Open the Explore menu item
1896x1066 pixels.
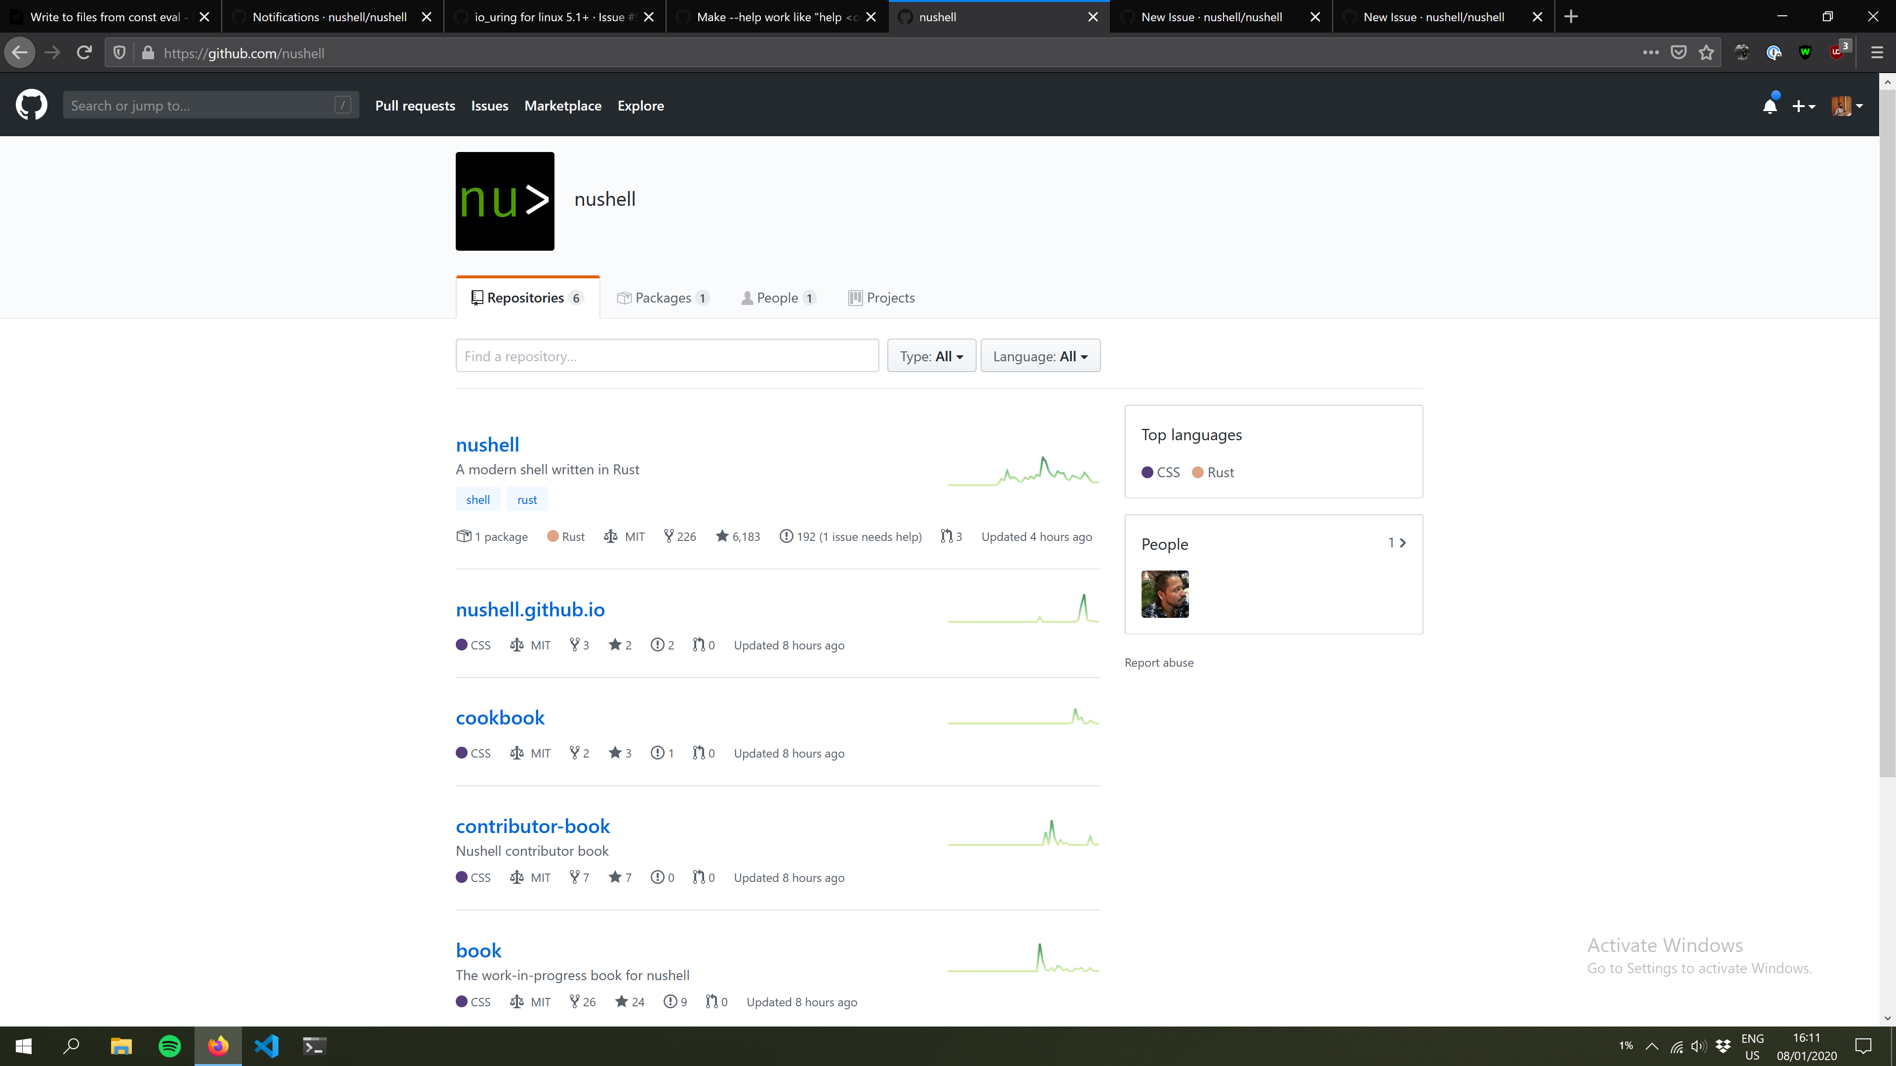tap(640, 105)
